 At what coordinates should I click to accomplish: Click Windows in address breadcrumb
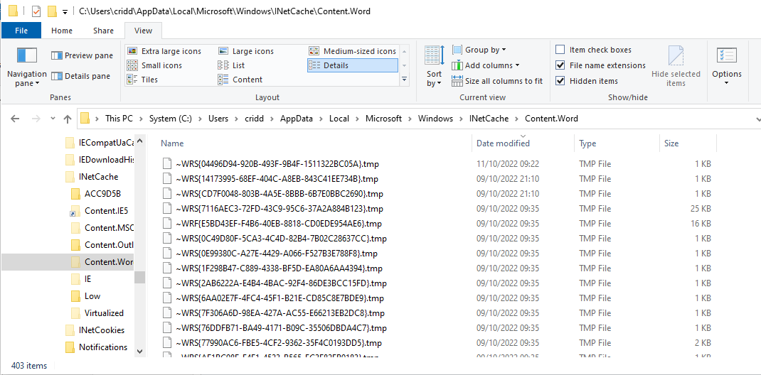click(435, 118)
